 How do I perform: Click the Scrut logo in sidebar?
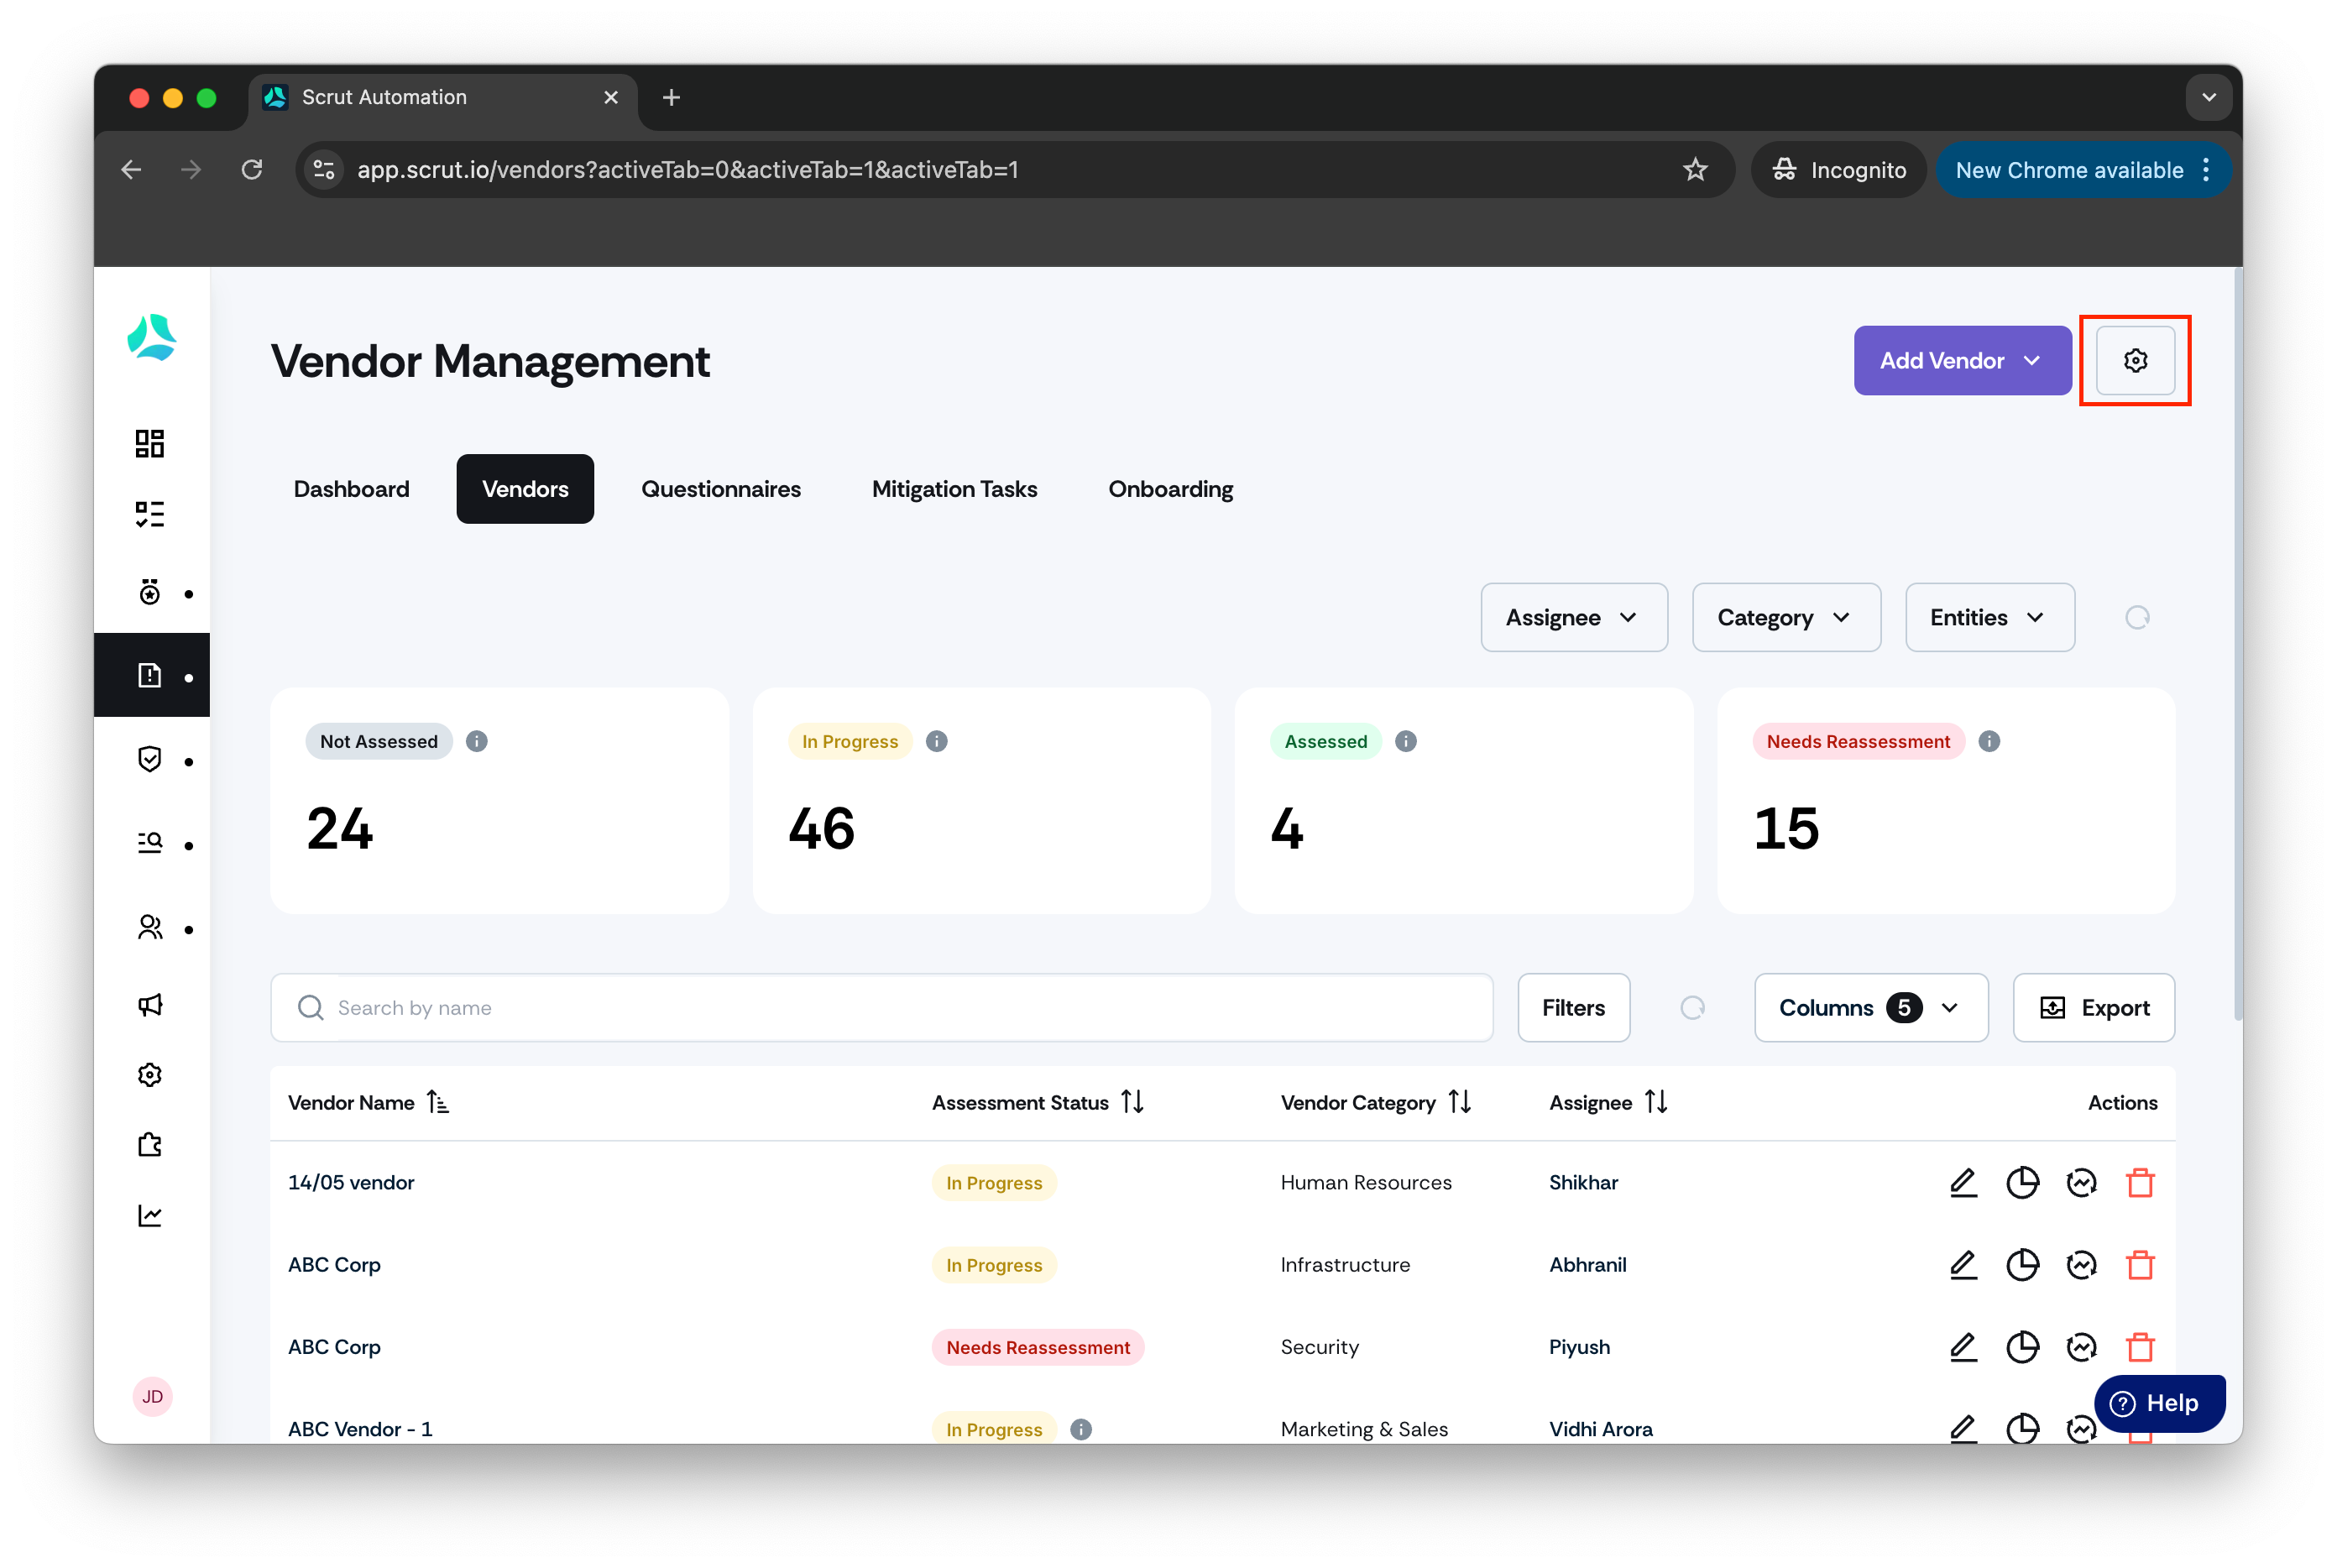pyautogui.click(x=152, y=337)
